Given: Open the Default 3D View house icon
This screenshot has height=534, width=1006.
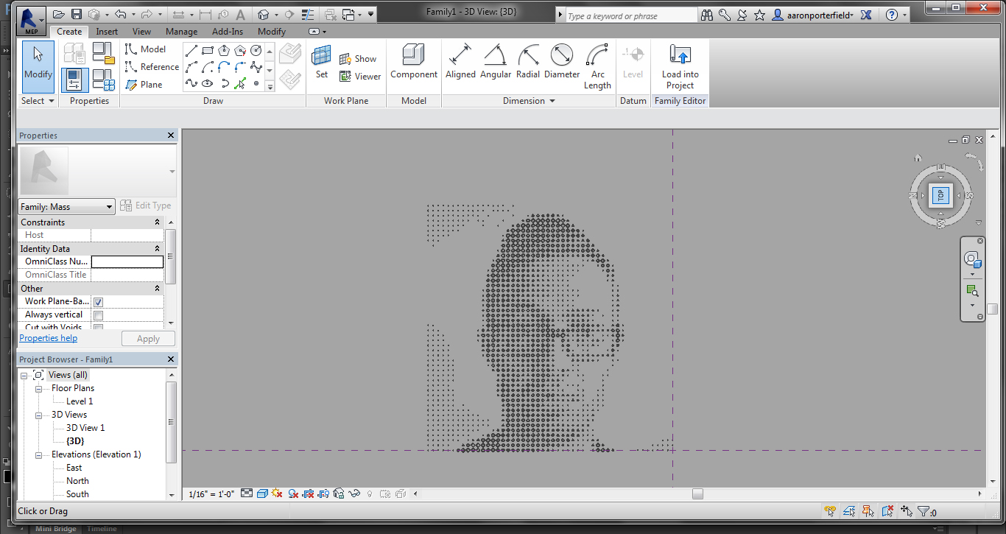Looking at the screenshot, I should (263, 15).
